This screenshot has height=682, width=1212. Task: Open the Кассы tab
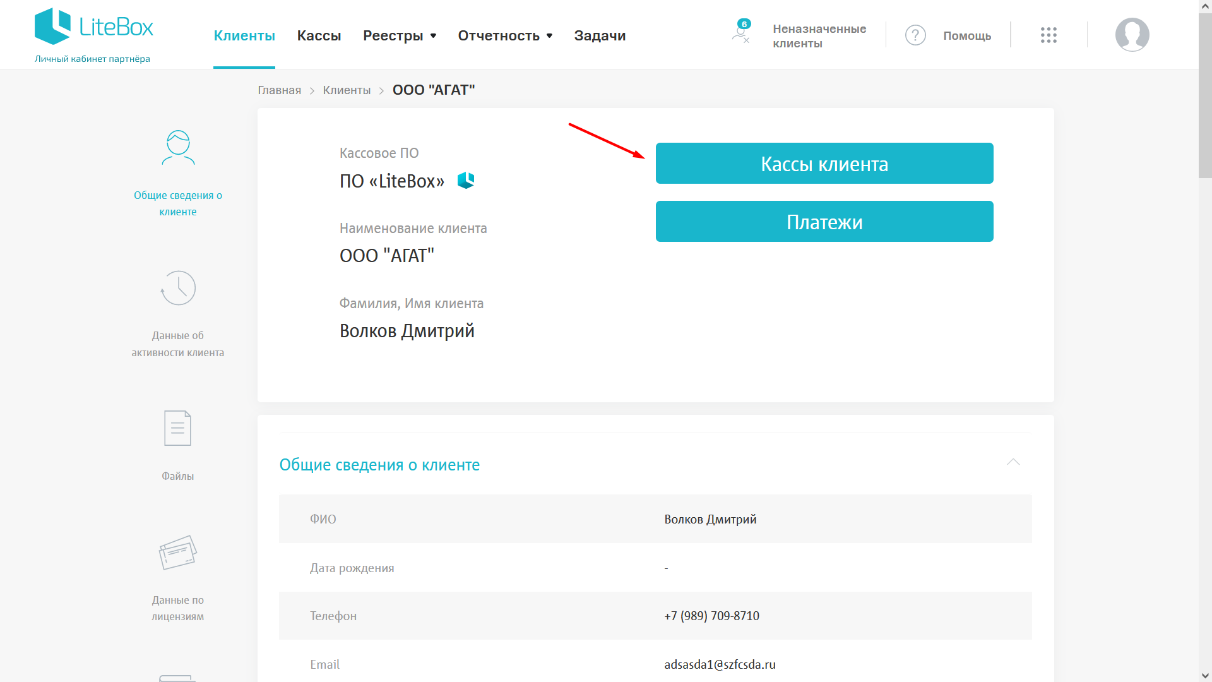pyautogui.click(x=319, y=36)
